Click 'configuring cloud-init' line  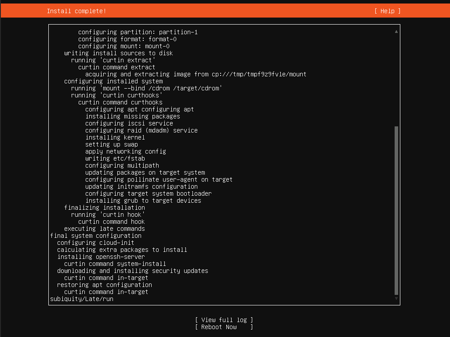pyautogui.click(x=95, y=243)
